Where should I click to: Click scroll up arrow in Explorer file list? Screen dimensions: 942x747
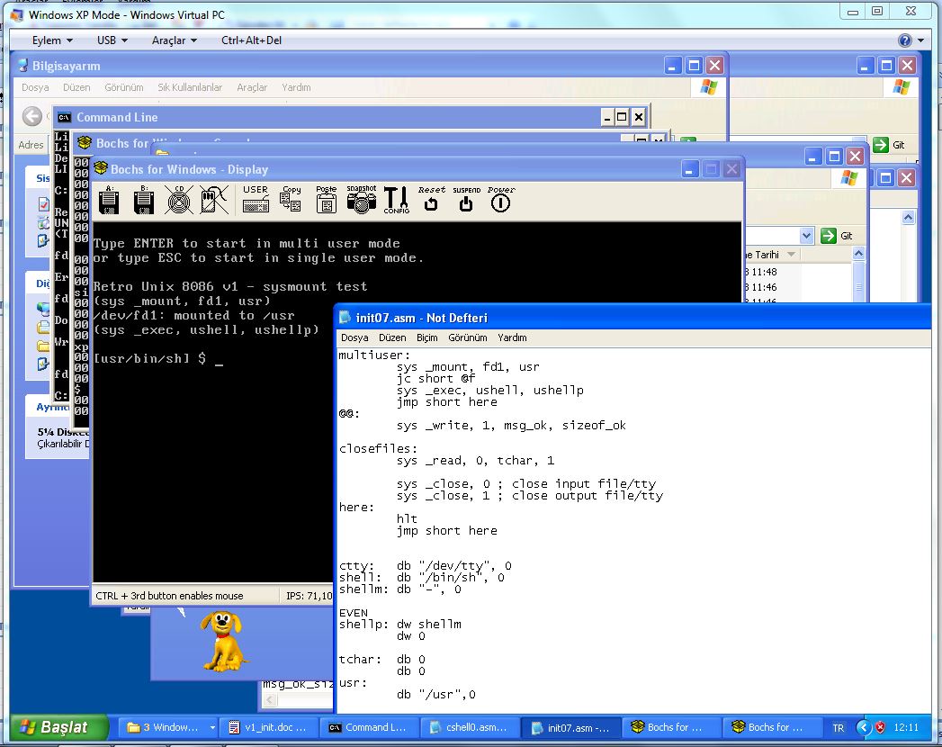859,254
